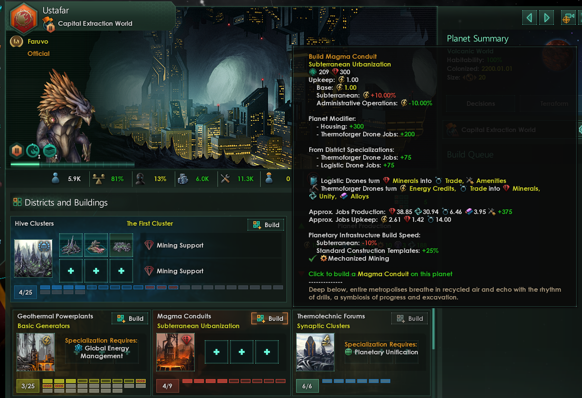
Task: Click the Districts and Buildings header
Action: tap(66, 202)
